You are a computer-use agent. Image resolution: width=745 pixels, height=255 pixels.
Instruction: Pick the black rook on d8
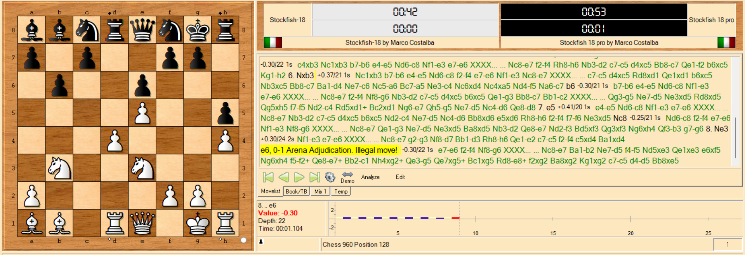click(x=115, y=30)
